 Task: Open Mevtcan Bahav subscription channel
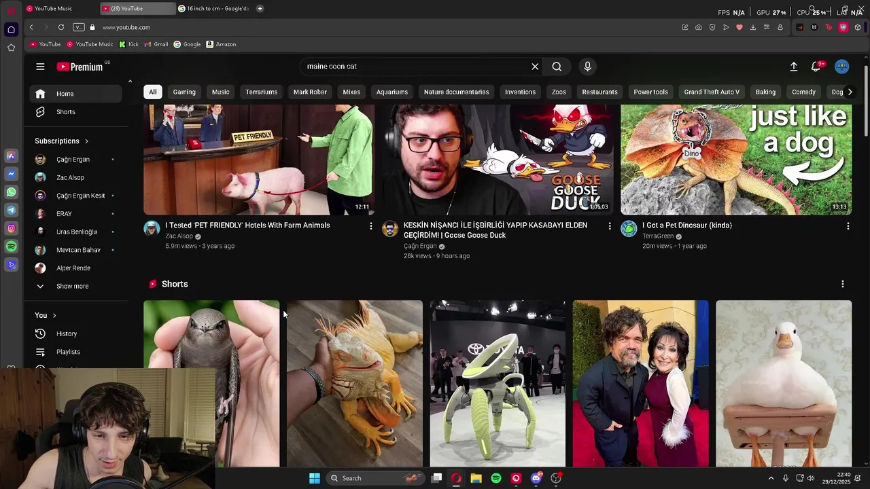(76, 250)
